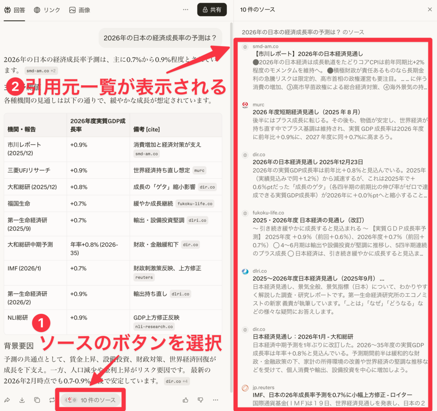Open more options via the top ellipsis icon

click(x=185, y=9)
